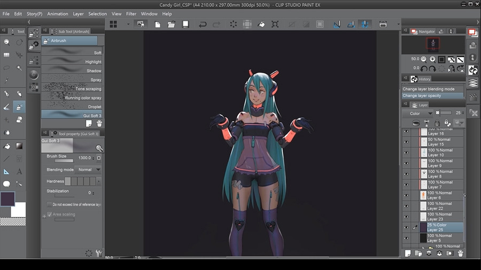
Task: Delete the layer using the Layer panel trash icon
Action: pyautogui.click(x=461, y=253)
